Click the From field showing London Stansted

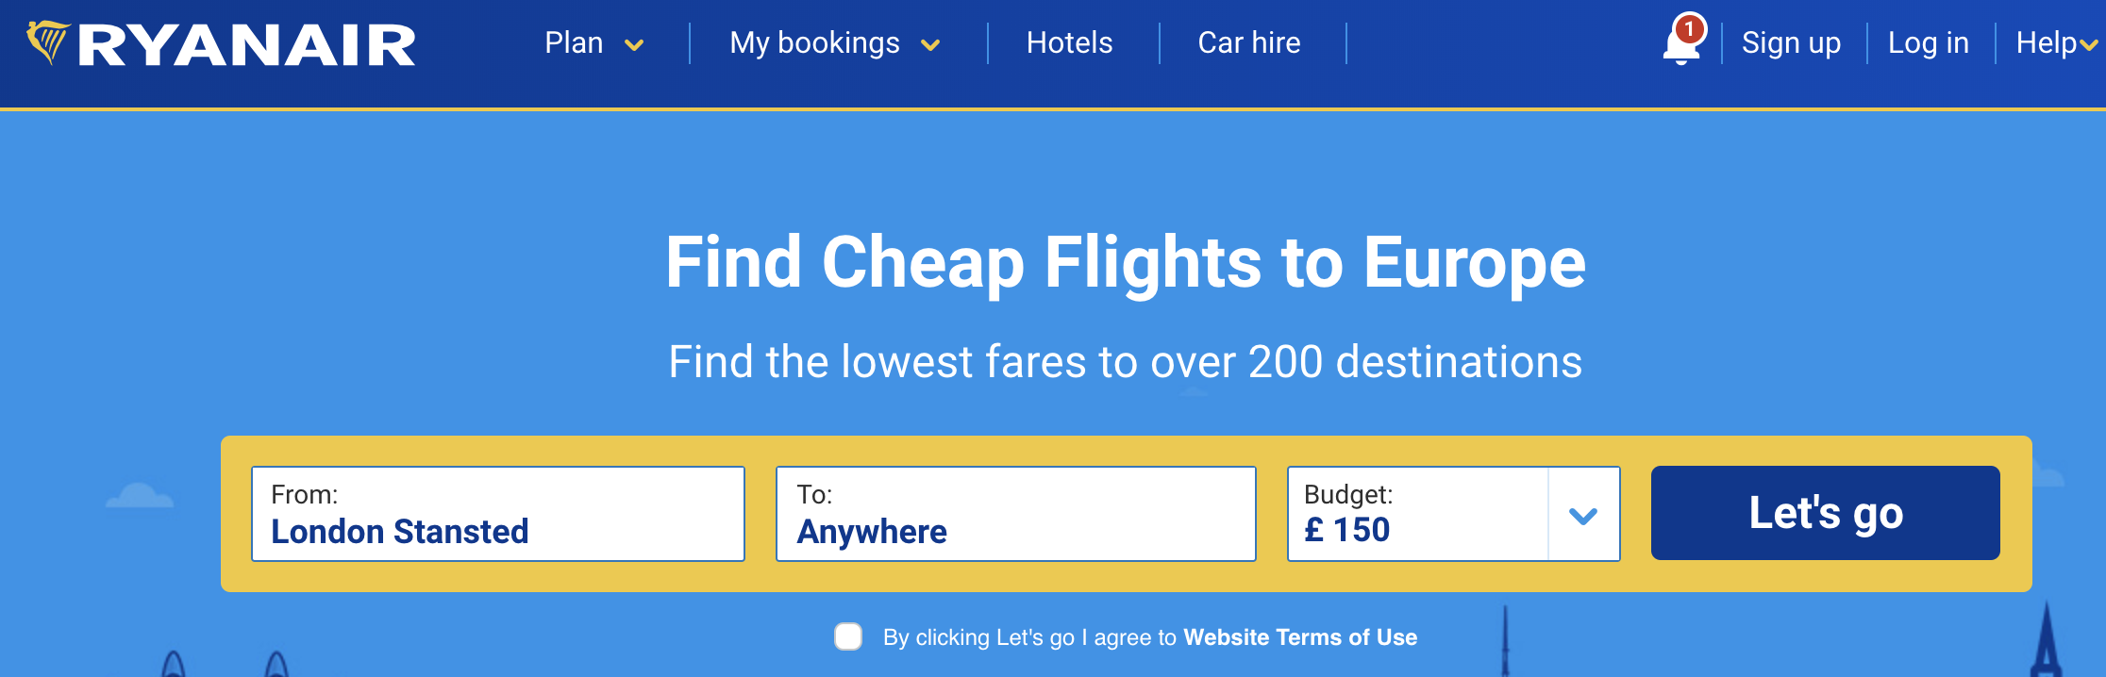tap(497, 514)
